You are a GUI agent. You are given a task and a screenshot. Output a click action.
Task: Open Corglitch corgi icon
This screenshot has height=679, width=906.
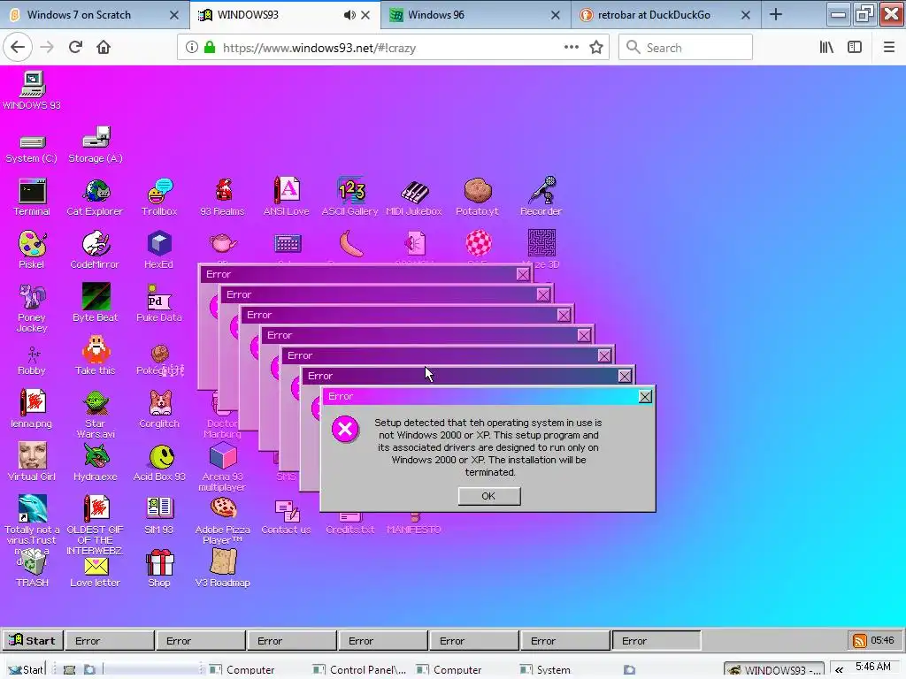click(159, 408)
